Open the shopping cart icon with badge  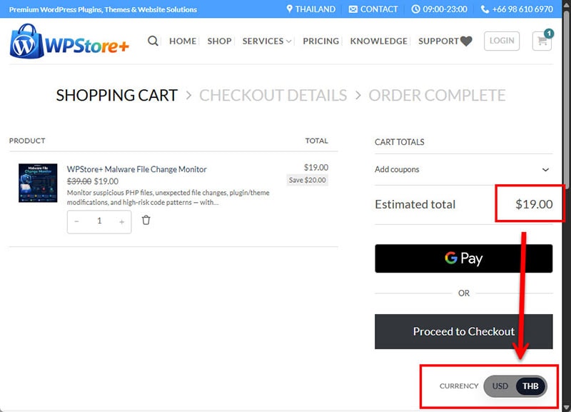(542, 41)
